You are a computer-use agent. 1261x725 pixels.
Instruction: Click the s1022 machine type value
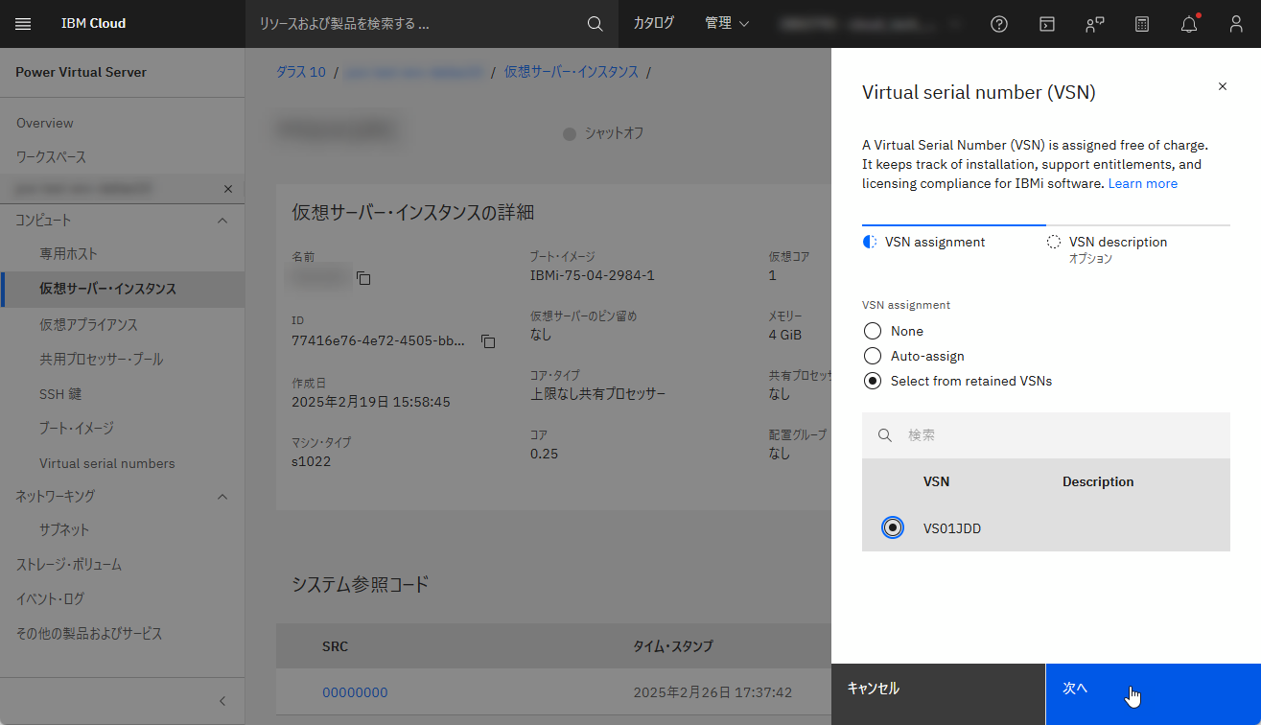pyautogui.click(x=312, y=461)
